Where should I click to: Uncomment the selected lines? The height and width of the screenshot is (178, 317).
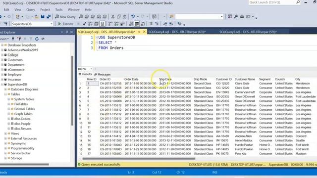pos(157,24)
